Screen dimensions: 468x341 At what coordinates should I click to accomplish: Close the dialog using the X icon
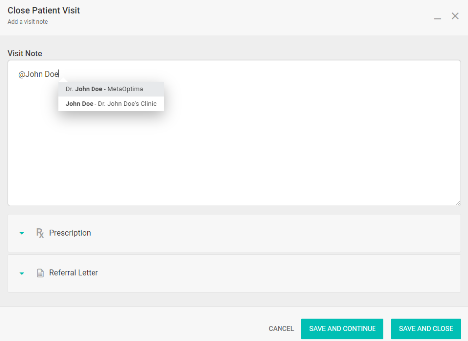click(455, 16)
